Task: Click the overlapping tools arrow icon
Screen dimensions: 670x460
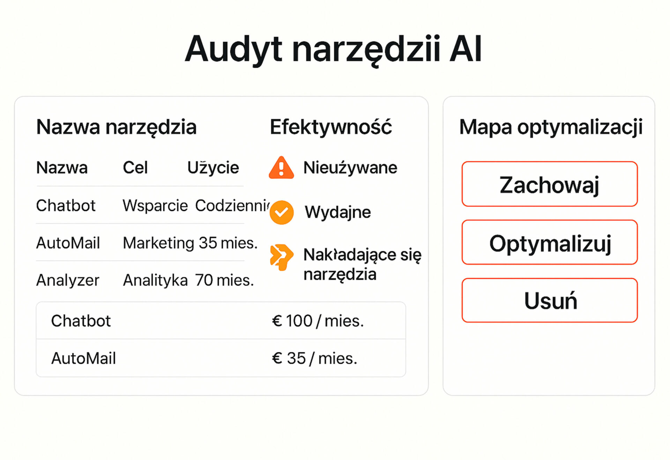Action: (x=281, y=257)
